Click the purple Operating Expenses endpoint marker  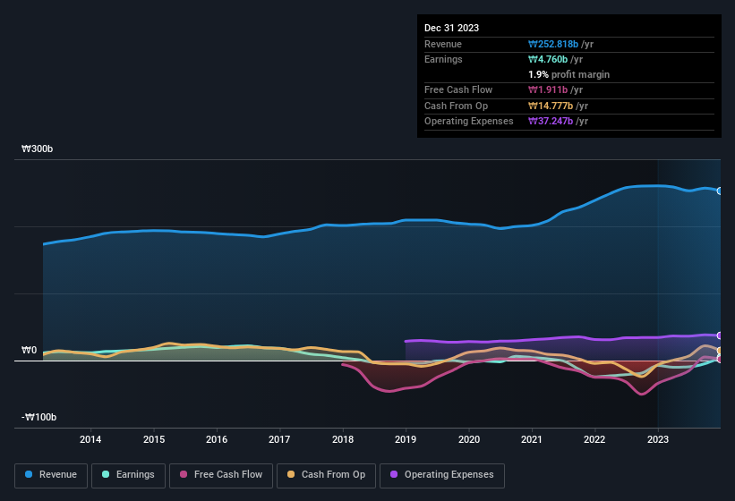[x=720, y=335]
